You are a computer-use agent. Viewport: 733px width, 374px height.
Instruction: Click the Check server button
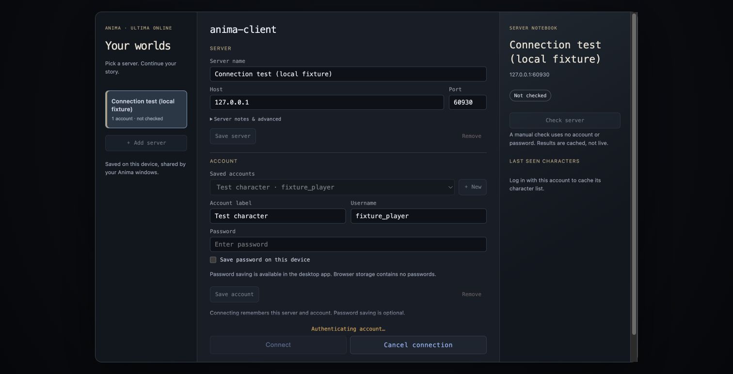tap(565, 120)
